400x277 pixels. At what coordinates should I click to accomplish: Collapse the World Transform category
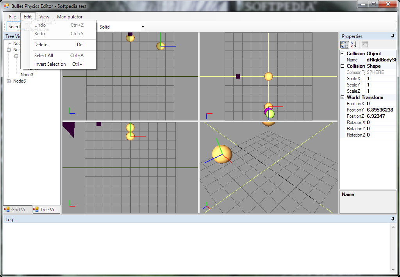tap(342, 97)
